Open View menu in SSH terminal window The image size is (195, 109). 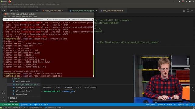[x=13, y=17]
